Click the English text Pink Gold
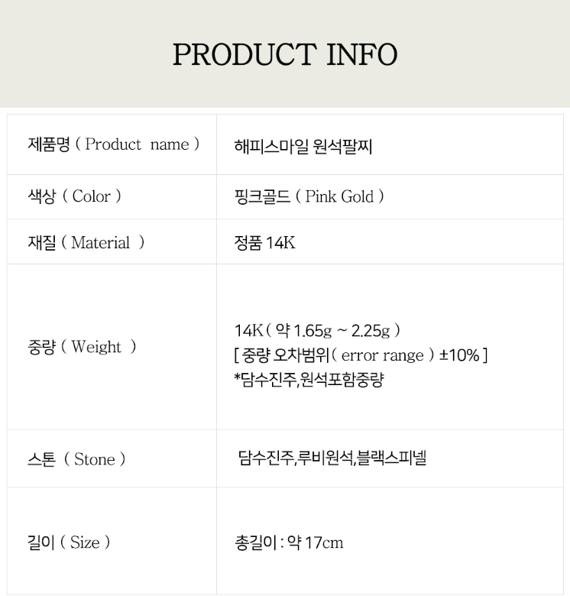Image resolution: width=570 pixels, height=596 pixels. click(339, 196)
